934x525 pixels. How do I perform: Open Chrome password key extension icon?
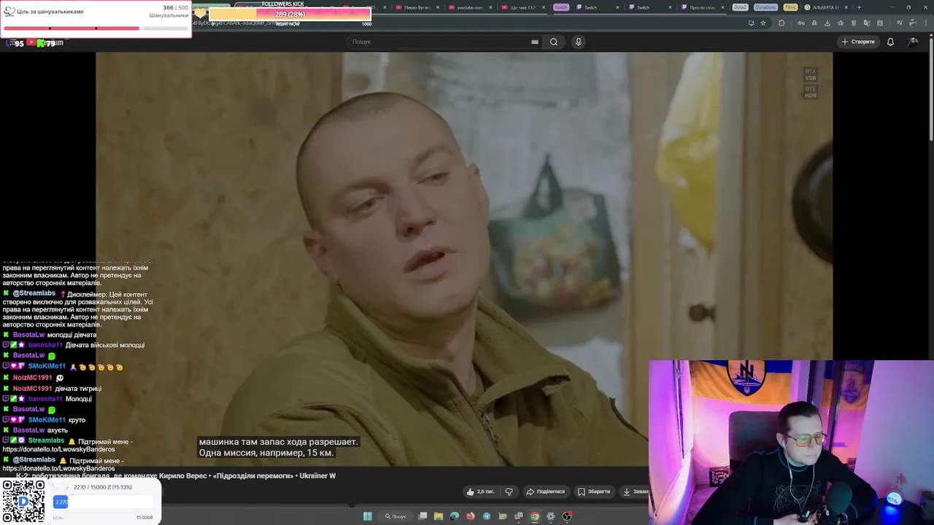click(801, 23)
